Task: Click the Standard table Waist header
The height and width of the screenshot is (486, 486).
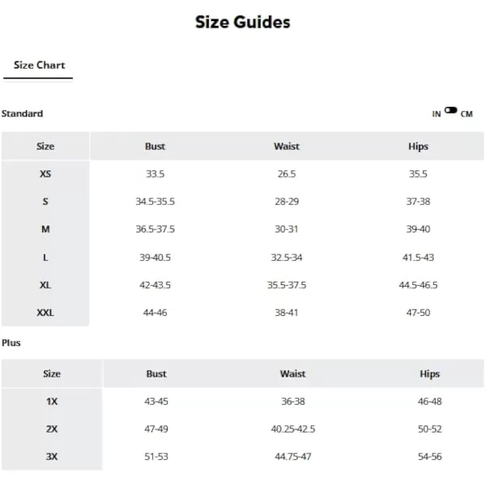Action: pyautogui.click(x=287, y=146)
